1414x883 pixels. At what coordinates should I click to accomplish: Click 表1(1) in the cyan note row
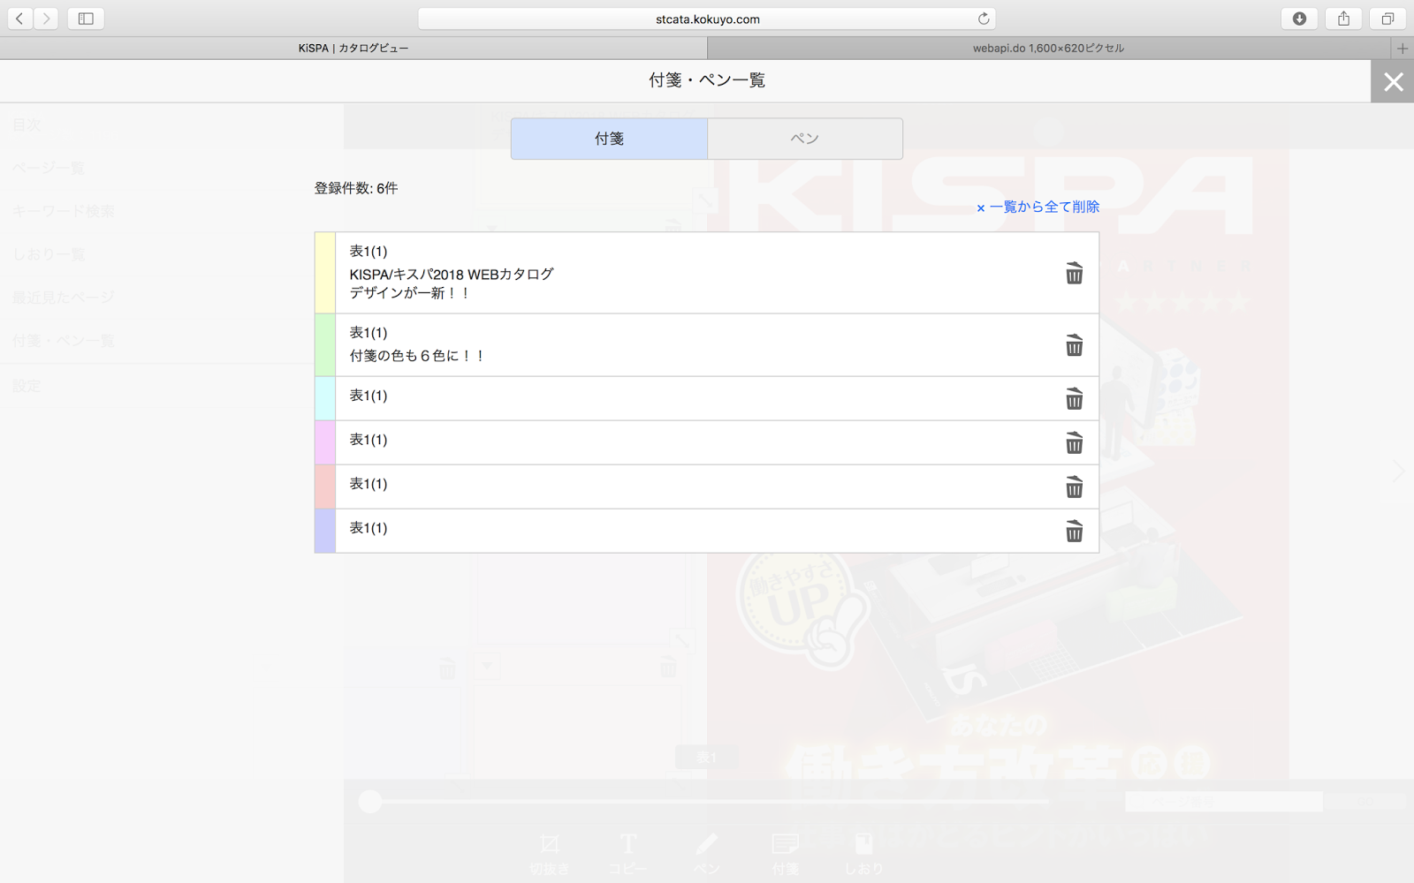coord(369,396)
